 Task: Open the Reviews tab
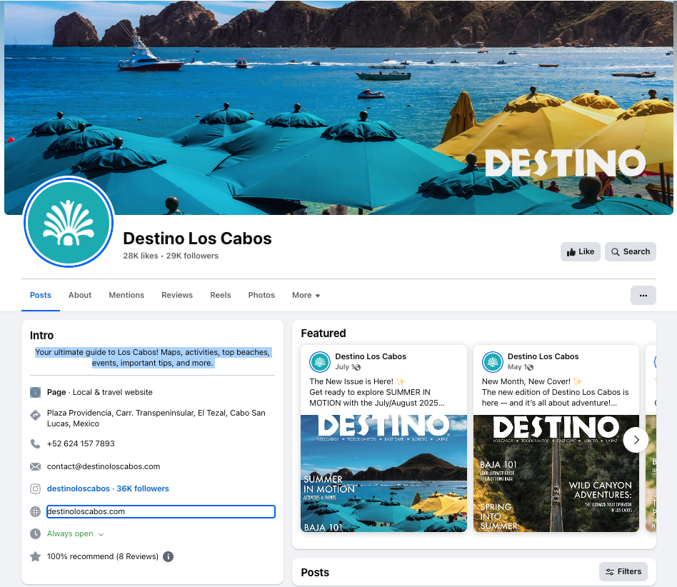coord(177,295)
